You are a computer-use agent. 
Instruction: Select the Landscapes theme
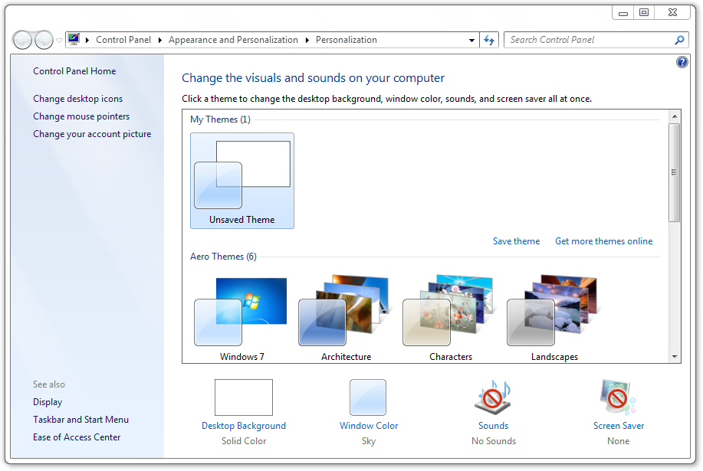(x=554, y=319)
